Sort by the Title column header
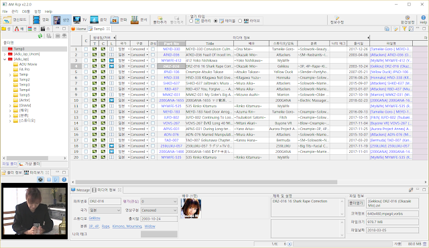The image size is (429, 248). pyautogui.click(x=210, y=44)
